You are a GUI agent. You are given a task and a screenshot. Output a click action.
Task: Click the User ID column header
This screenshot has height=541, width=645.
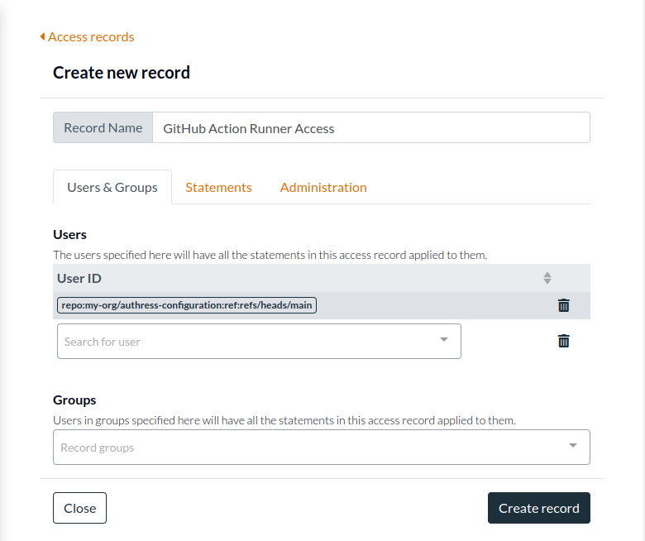(x=79, y=278)
